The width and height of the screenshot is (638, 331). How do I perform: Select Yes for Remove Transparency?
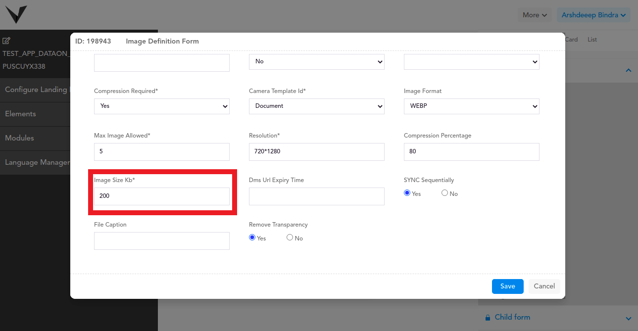click(x=252, y=237)
